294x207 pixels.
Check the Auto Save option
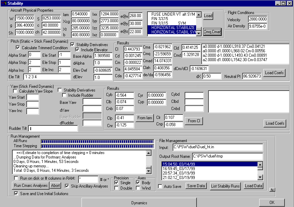[x=161, y=187]
